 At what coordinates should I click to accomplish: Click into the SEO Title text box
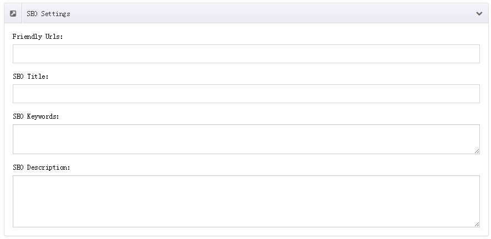click(x=246, y=94)
